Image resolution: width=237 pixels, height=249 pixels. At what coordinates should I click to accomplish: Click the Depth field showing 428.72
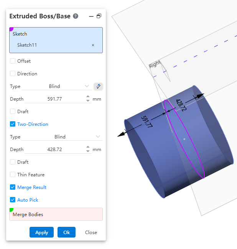(x=54, y=150)
